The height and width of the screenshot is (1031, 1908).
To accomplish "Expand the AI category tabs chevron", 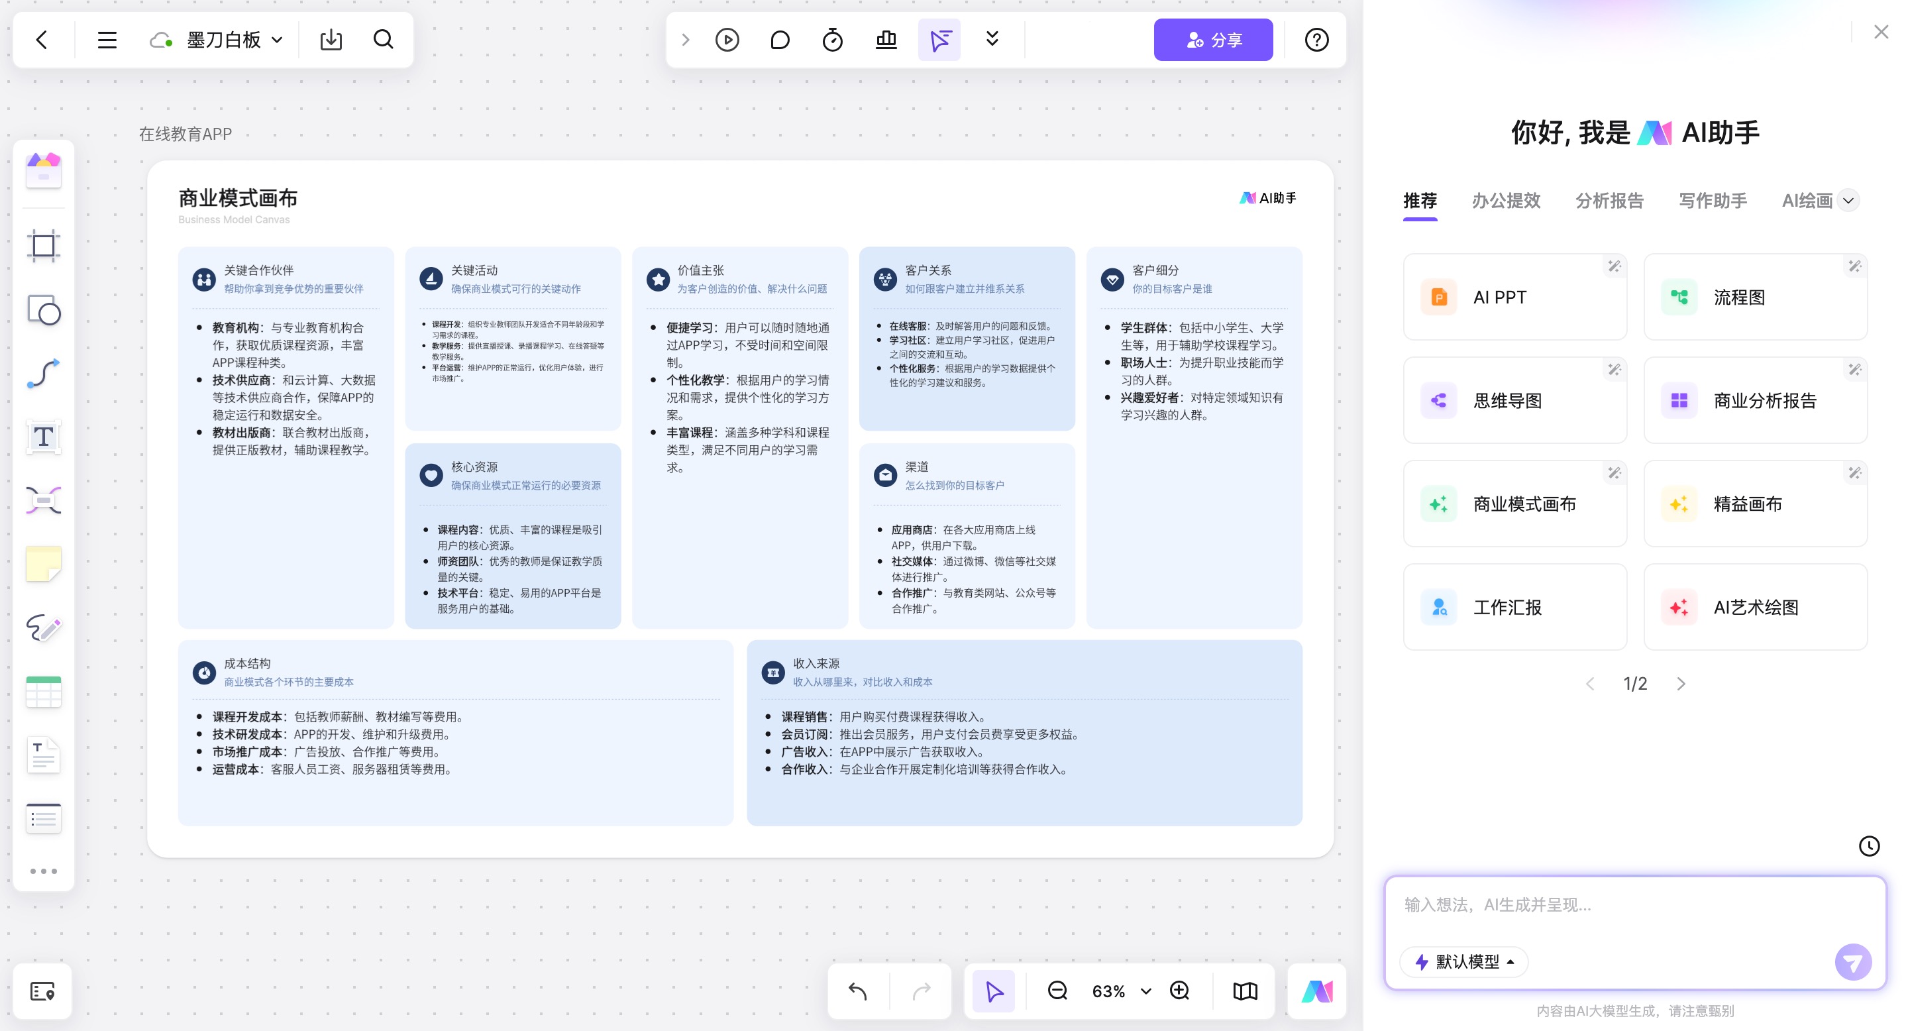I will pyautogui.click(x=1849, y=201).
